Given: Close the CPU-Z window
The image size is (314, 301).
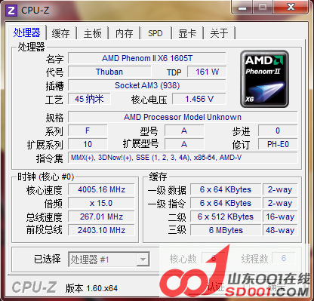Looking at the screenshot, I should (291, 7).
